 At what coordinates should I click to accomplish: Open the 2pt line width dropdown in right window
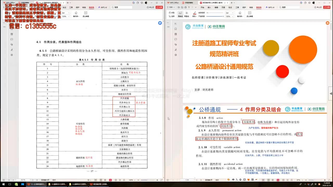click(x=229, y=12)
